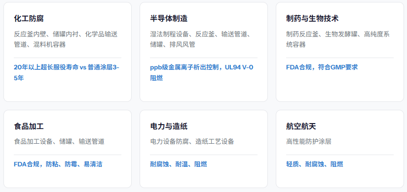Click the divider line in 化工防腐 card
The width and height of the screenshot is (407, 192).
click(x=68, y=58)
